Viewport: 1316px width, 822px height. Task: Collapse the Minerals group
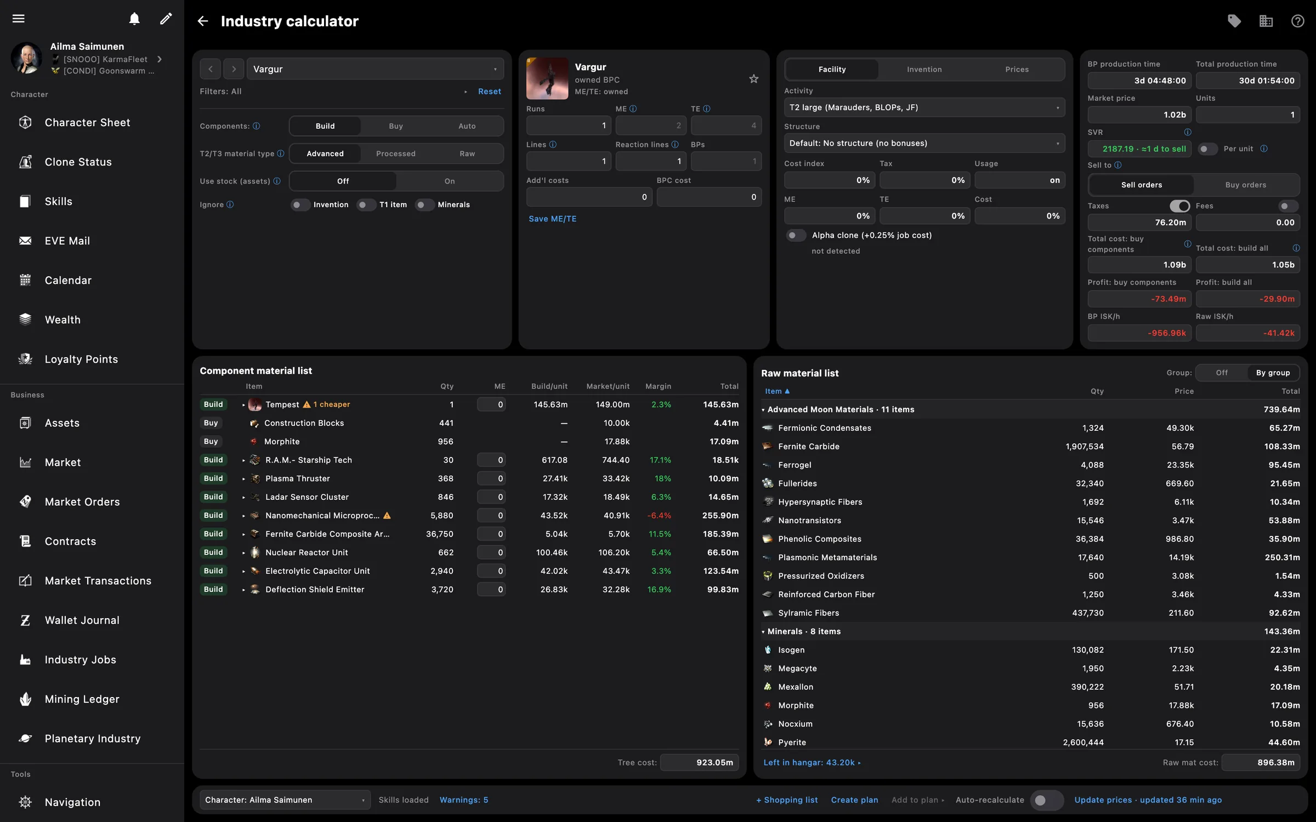[x=763, y=632]
